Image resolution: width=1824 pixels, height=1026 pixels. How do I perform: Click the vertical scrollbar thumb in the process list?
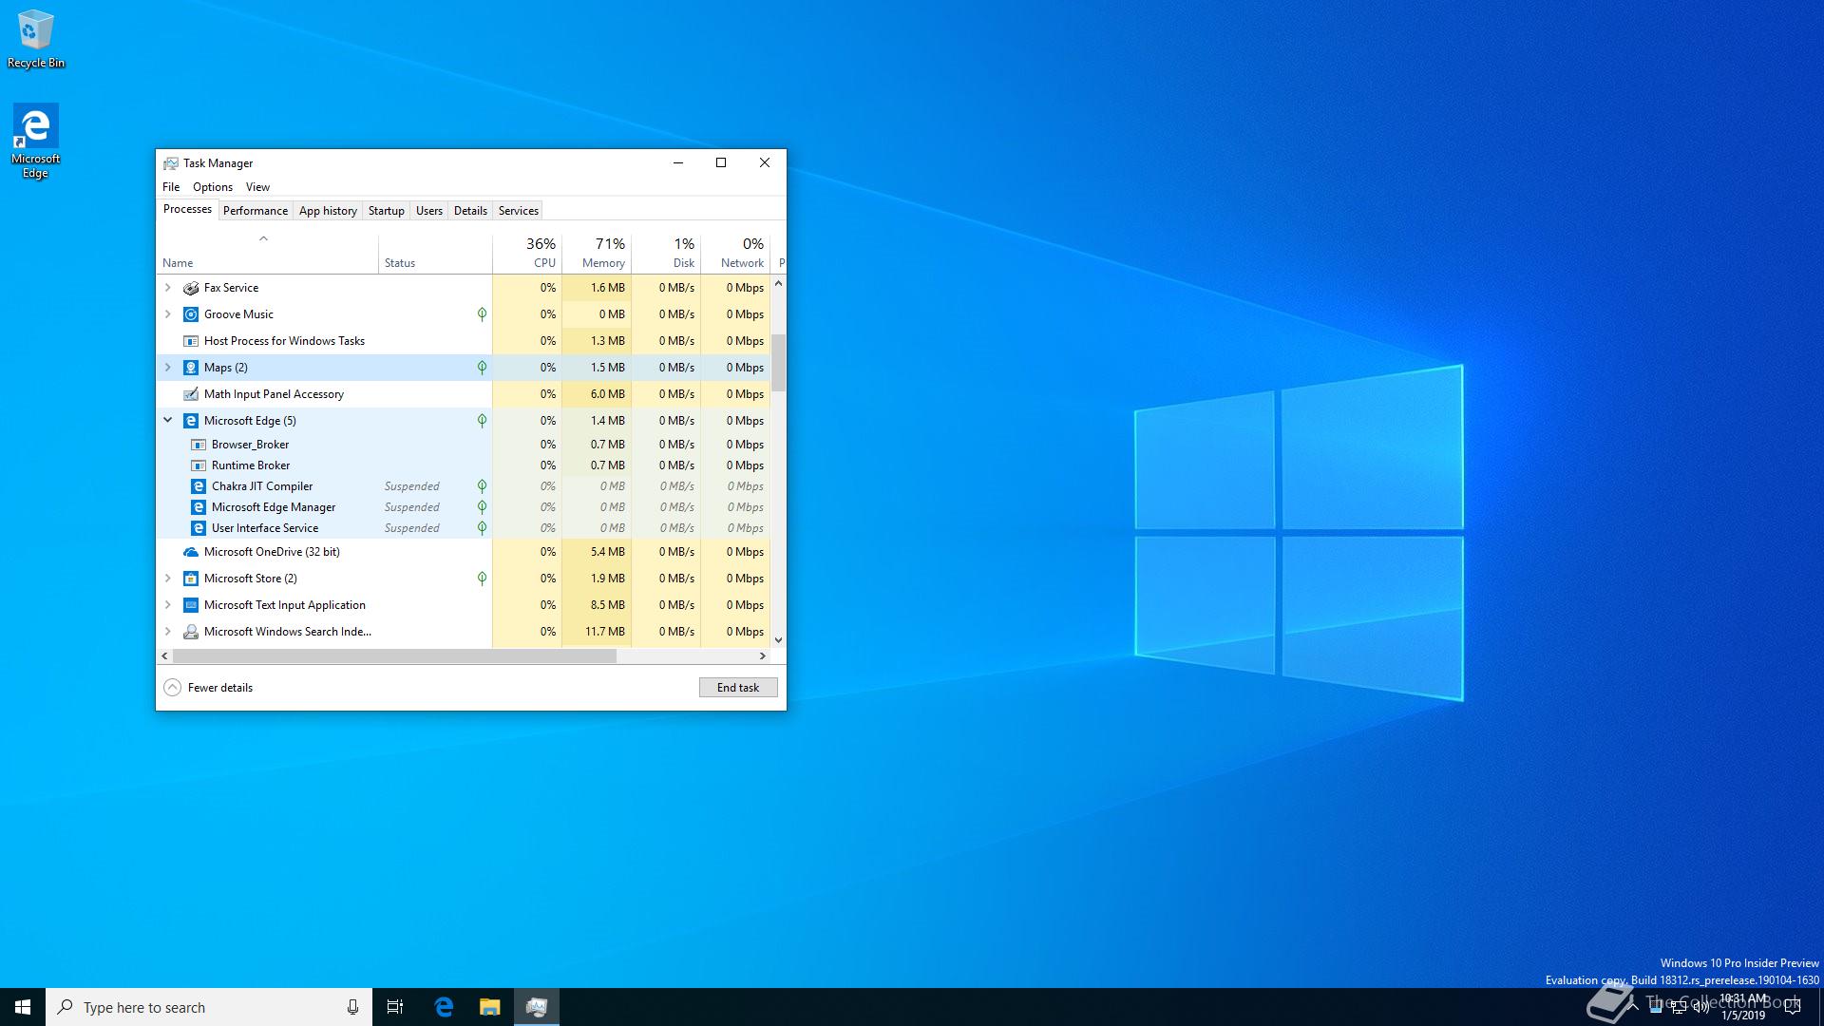coord(778,363)
